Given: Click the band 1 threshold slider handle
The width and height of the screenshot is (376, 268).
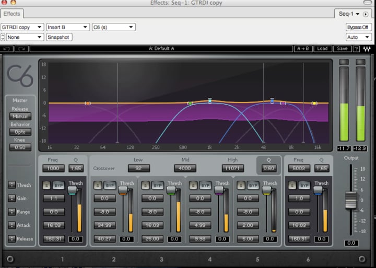Looking at the screenshot, I should click(72, 190).
